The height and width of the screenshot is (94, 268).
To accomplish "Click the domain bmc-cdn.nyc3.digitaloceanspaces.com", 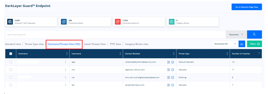I will coord(142,77).
